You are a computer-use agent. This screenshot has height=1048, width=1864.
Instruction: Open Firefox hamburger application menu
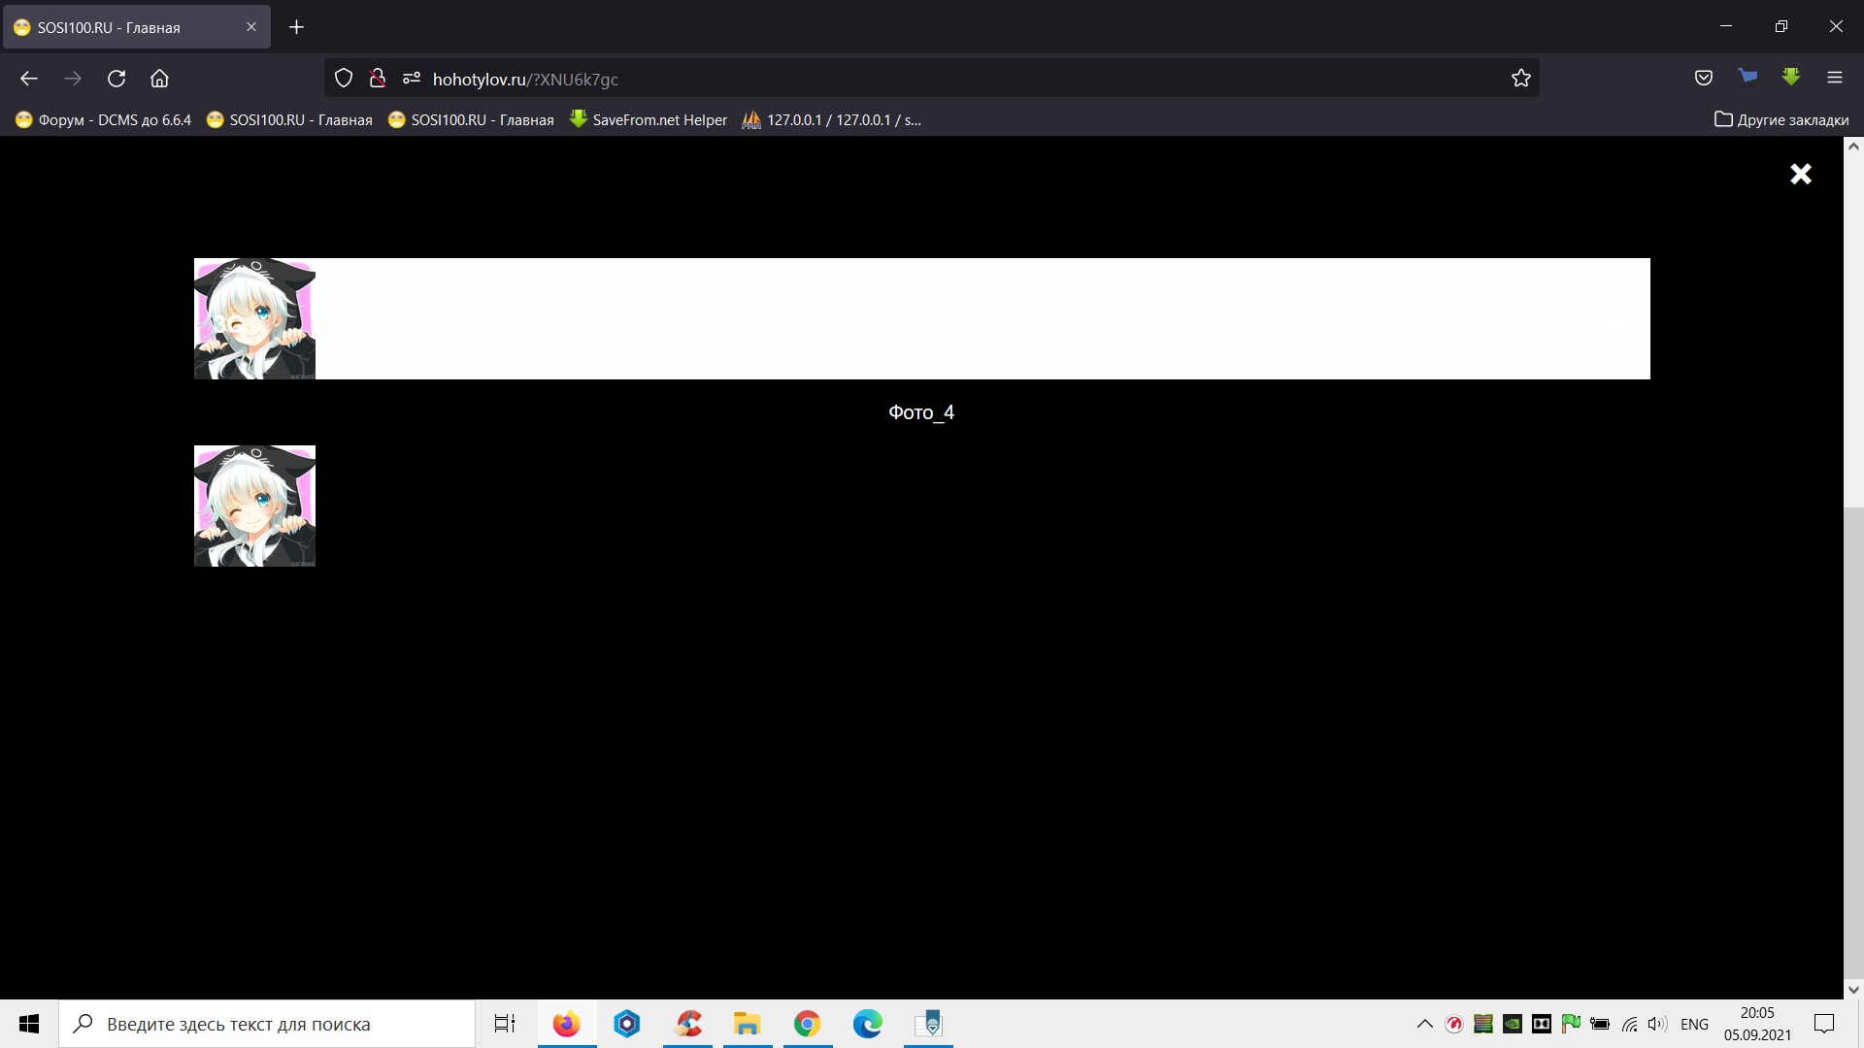1834,79
